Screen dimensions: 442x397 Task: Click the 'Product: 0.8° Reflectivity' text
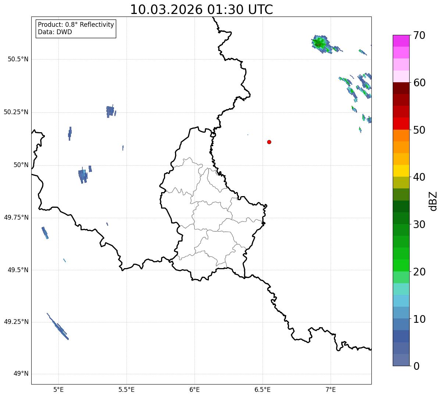(76, 25)
